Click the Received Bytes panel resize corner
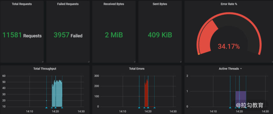273x114 pixels. click(x=135, y=62)
